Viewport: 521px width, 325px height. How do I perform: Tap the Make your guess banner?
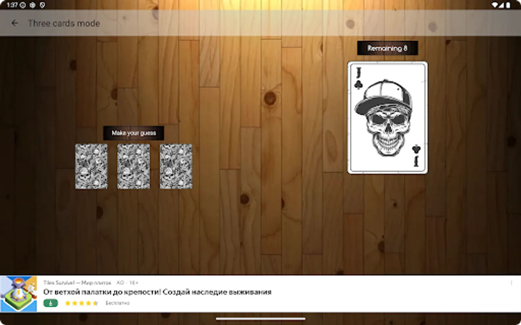pos(134,133)
